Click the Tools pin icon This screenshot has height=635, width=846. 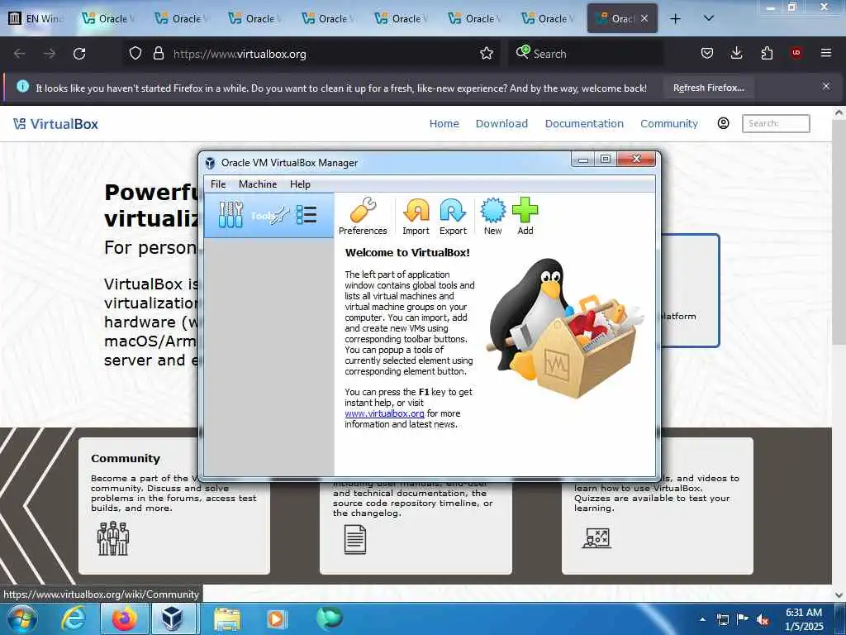tap(279, 216)
